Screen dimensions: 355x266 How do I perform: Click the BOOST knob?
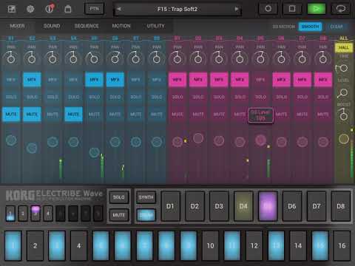pyautogui.click(x=343, y=115)
